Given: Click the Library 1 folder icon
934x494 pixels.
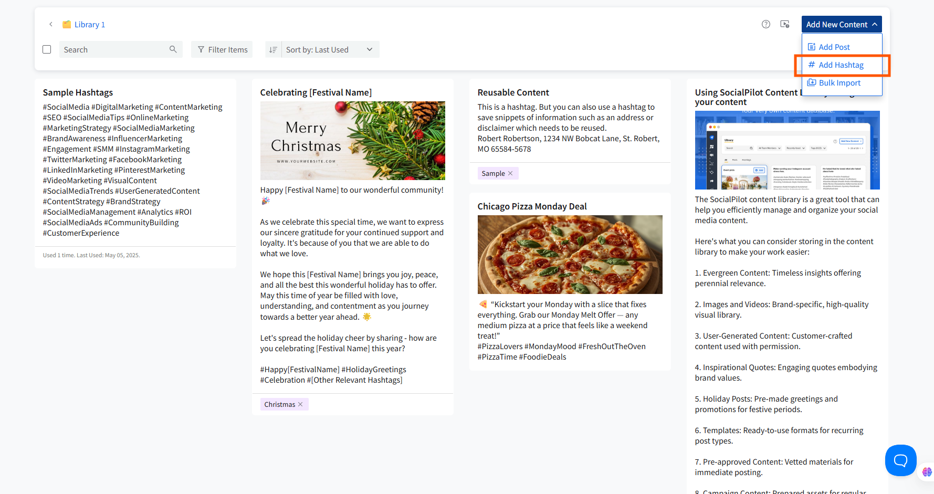Looking at the screenshot, I should (x=67, y=24).
